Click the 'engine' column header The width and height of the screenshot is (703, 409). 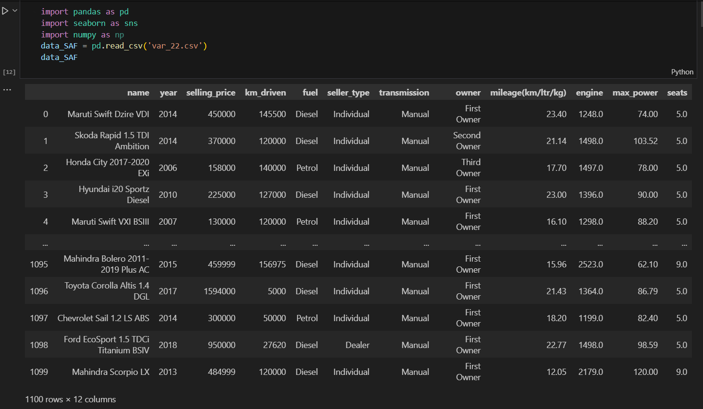coord(589,93)
